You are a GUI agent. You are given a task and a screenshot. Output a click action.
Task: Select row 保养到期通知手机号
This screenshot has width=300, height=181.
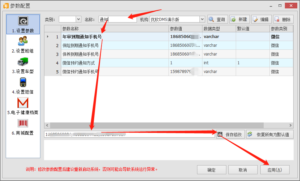click(x=168, y=54)
